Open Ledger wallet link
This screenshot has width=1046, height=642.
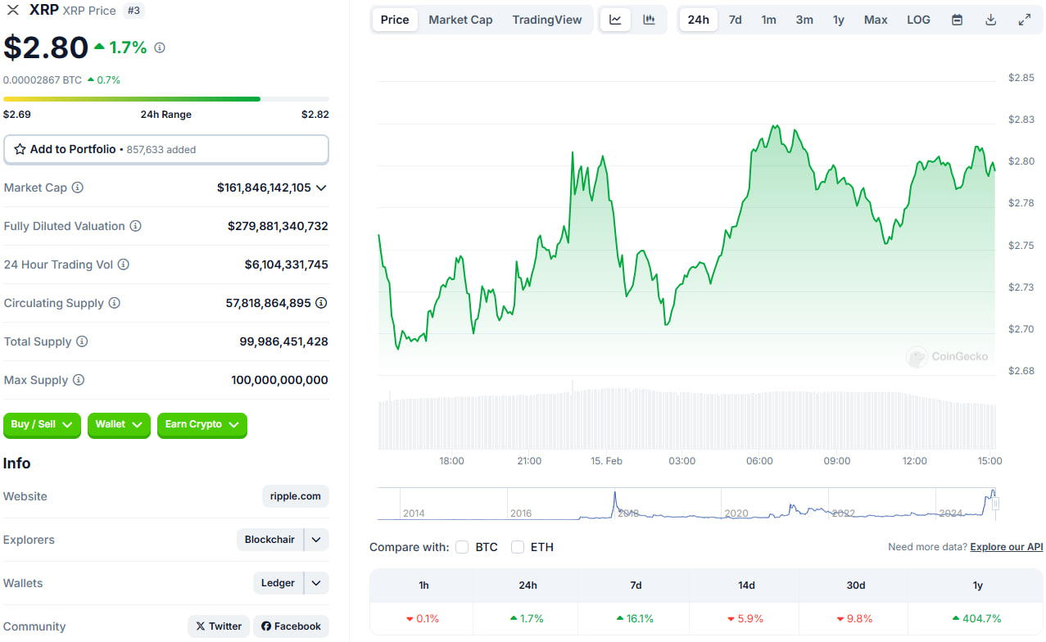coord(278,583)
